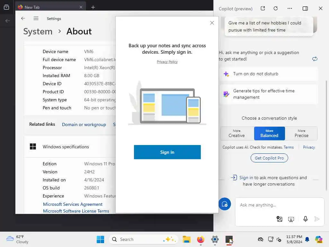Choose time management tips suggestion
Image resolution: width=329 pixels, height=247 pixels.
point(269,94)
